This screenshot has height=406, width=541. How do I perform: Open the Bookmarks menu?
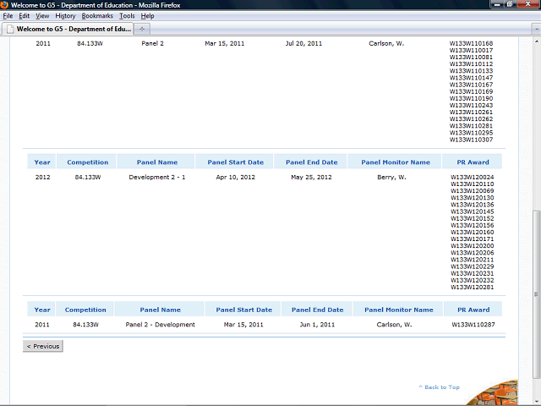pyautogui.click(x=96, y=16)
